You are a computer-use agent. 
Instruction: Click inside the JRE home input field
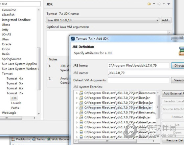[138, 66]
